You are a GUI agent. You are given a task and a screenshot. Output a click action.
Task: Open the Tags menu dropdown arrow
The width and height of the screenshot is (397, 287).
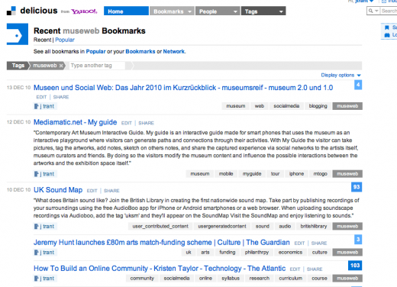[281, 11]
